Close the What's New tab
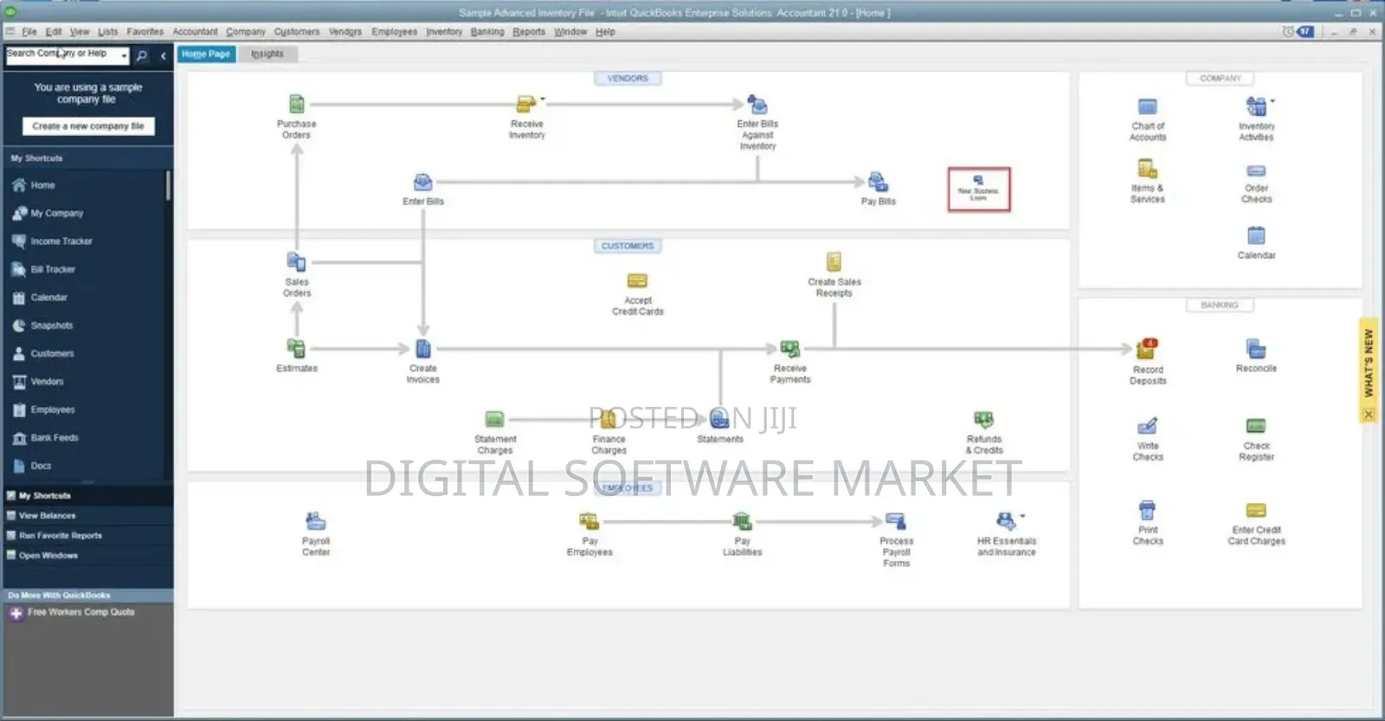 click(1369, 415)
